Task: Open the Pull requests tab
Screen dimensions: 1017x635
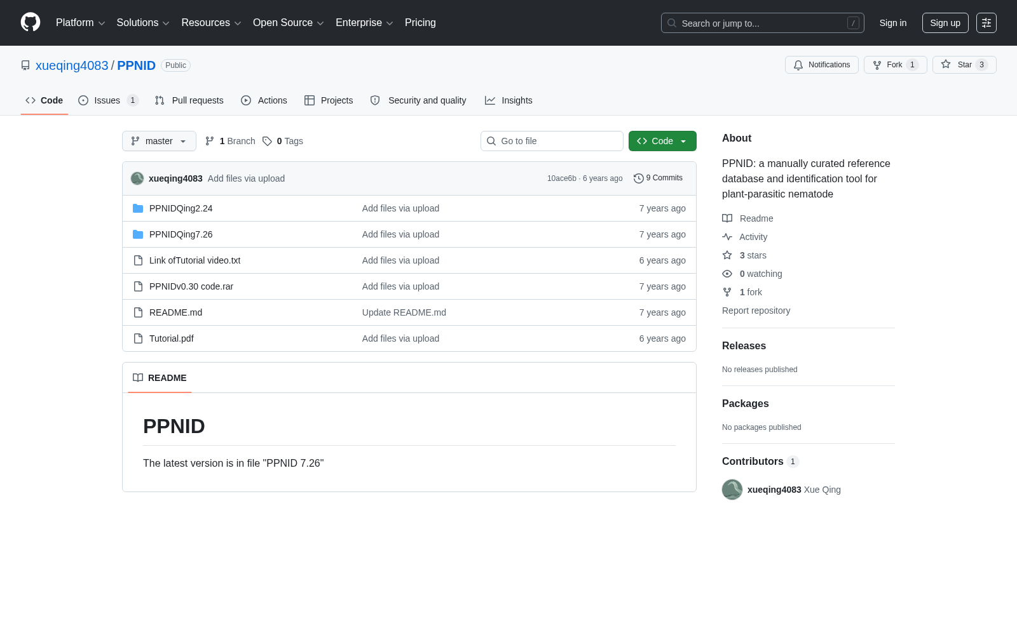Action: tap(189, 100)
